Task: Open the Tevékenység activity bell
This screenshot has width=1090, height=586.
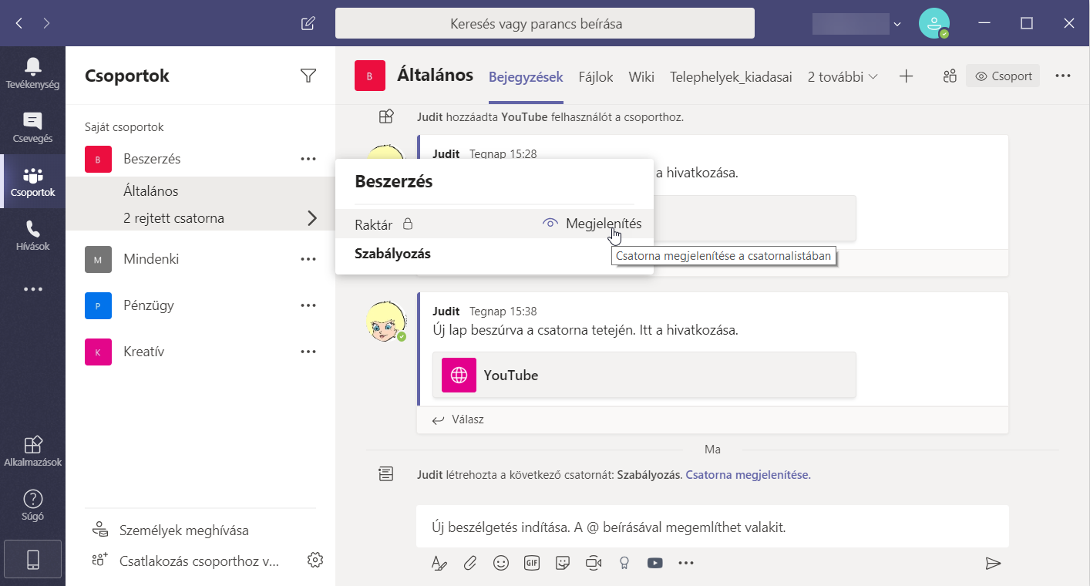Action: click(x=32, y=72)
